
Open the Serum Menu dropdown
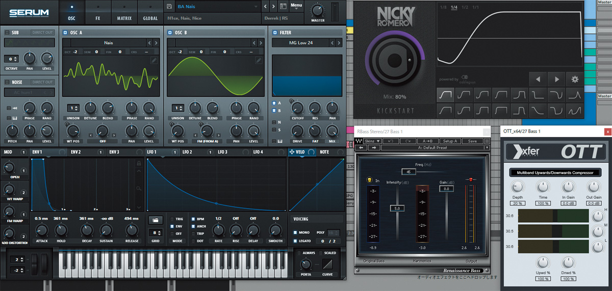click(x=296, y=6)
